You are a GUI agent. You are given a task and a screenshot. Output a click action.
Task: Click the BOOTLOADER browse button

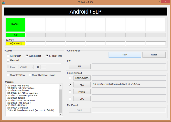click(82, 78)
